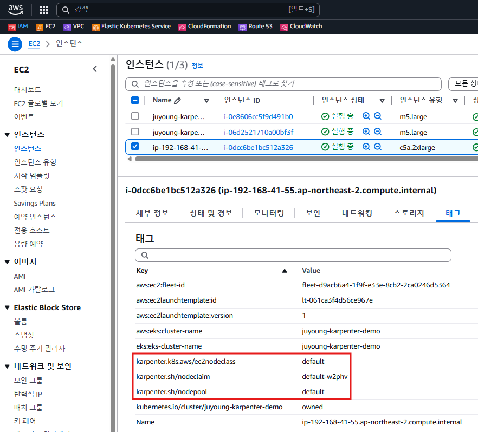Zoom out status for i-0dcc6be1bc512a326

(x=378, y=147)
